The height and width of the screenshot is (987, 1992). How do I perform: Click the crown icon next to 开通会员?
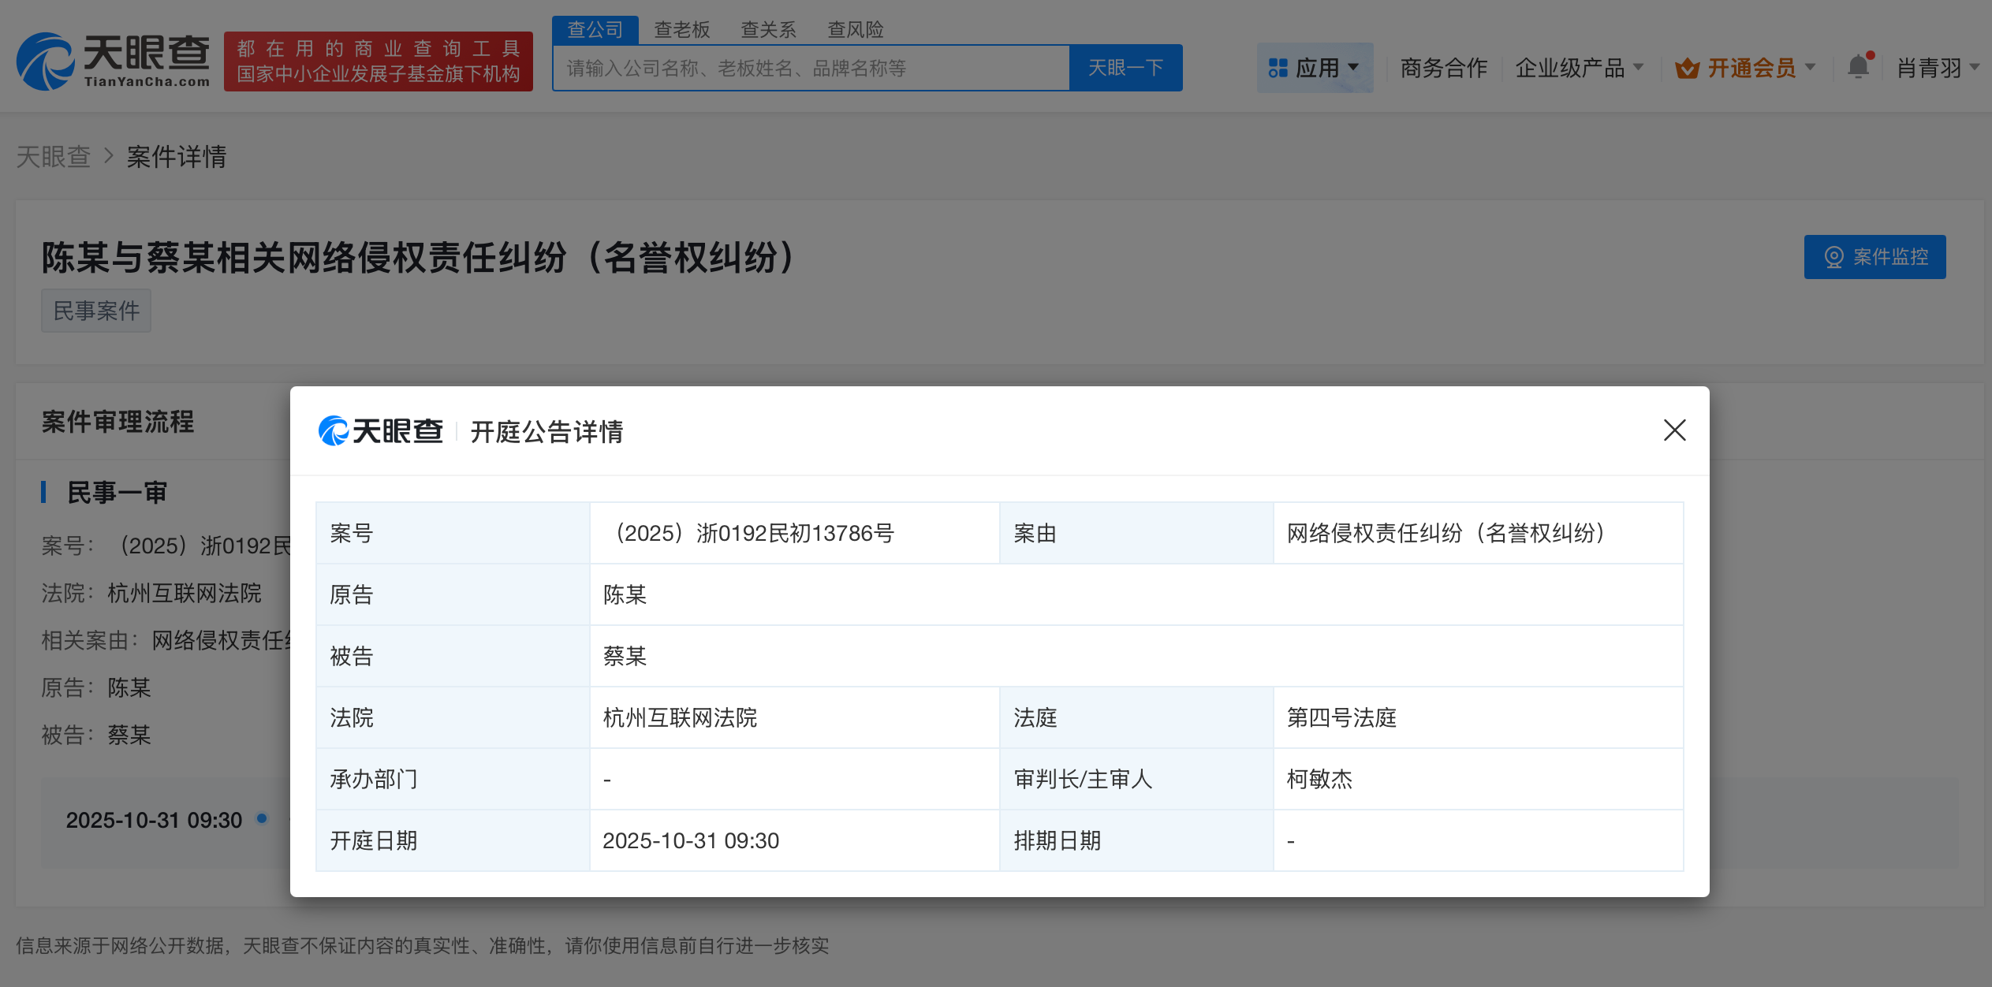pyautogui.click(x=1688, y=68)
